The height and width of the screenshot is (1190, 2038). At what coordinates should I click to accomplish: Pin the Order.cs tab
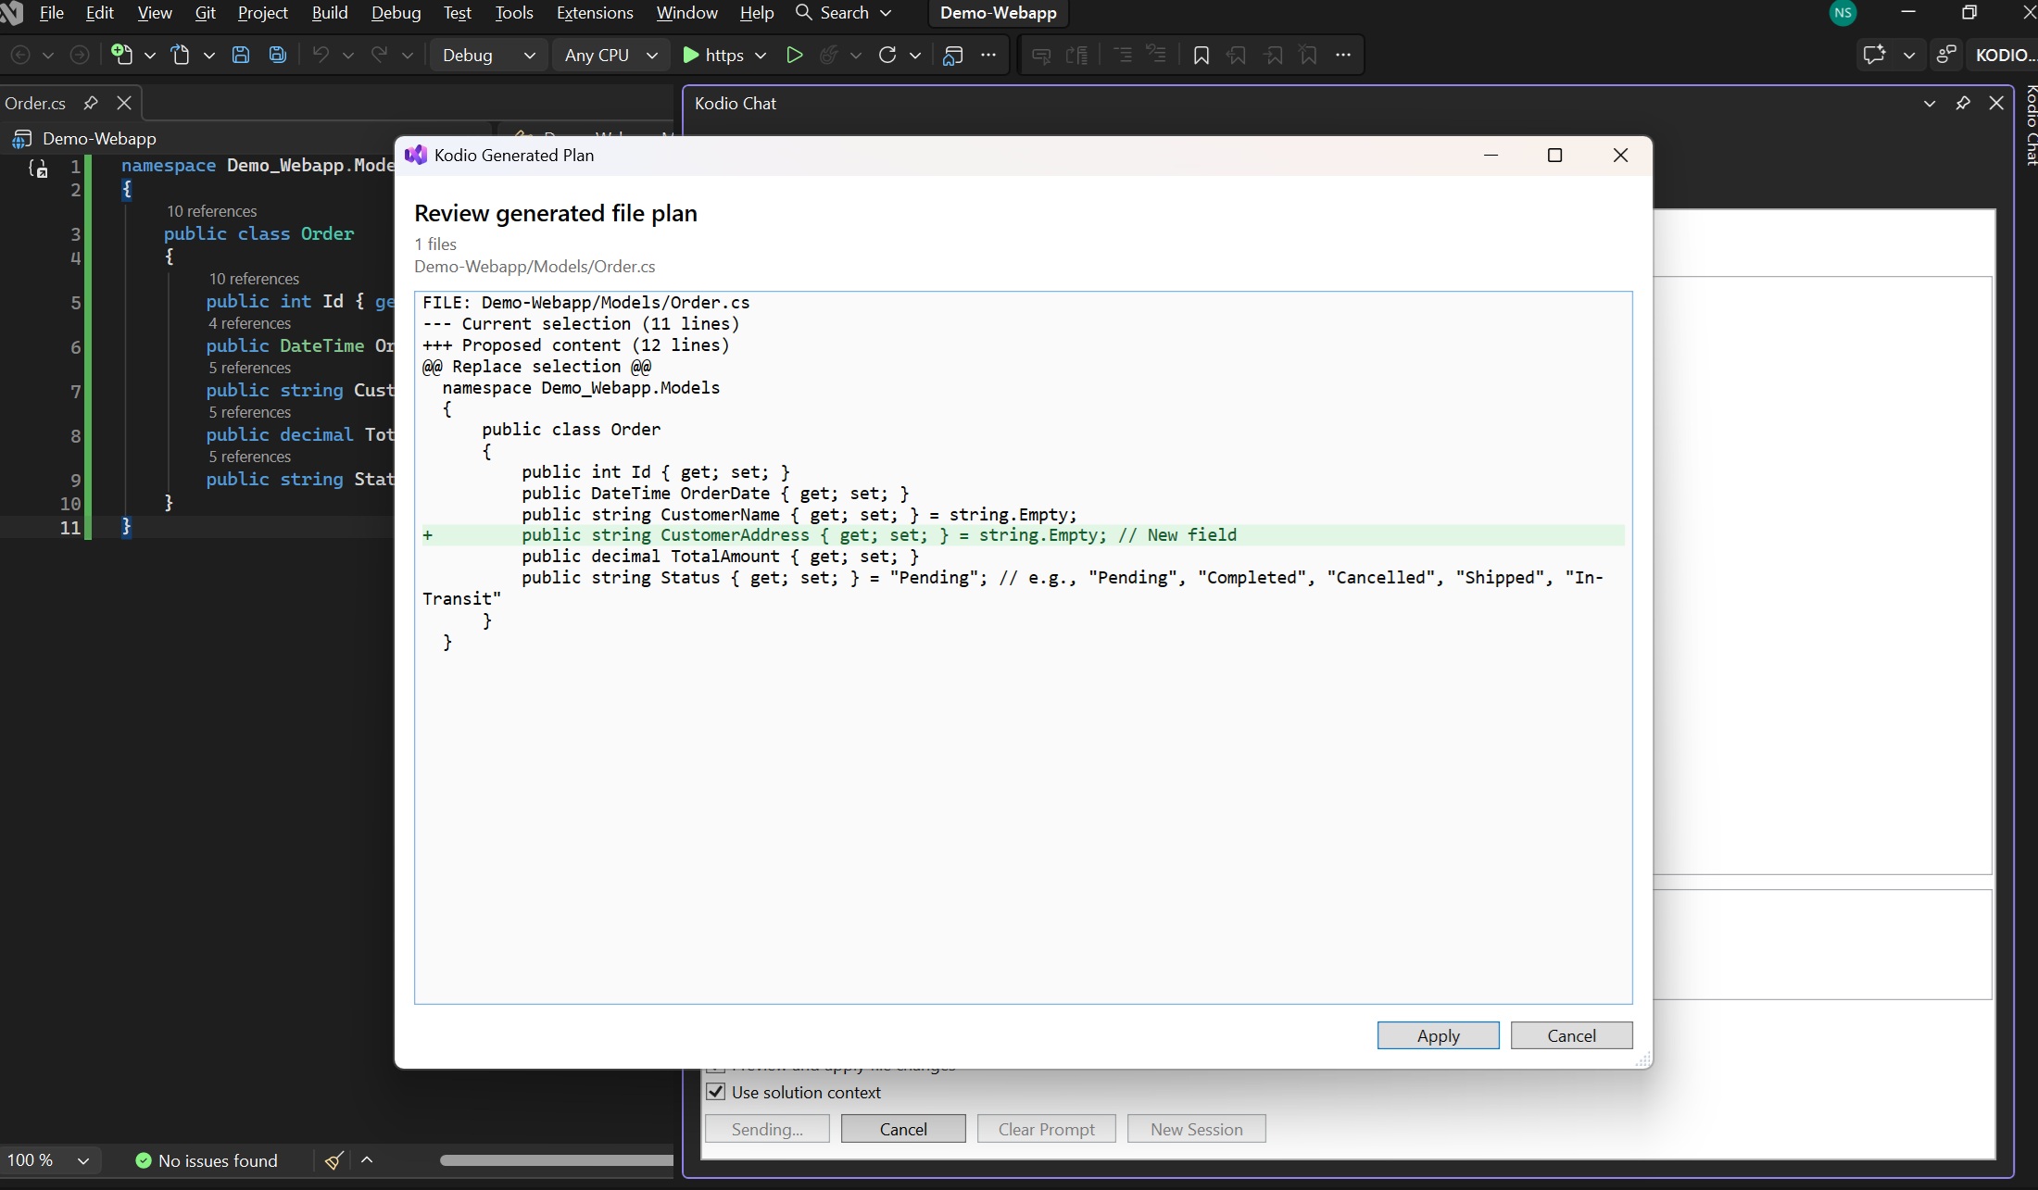[x=91, y=103]
